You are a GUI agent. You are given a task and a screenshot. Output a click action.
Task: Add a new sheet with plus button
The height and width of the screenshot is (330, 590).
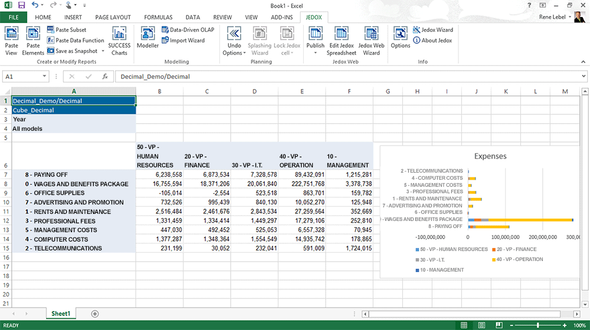[x=95, y=314]
